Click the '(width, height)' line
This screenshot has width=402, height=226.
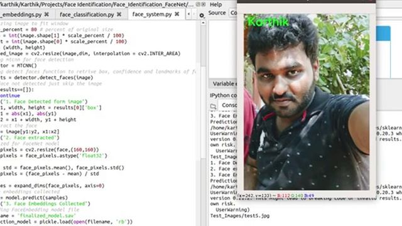(x=23, y=48)
